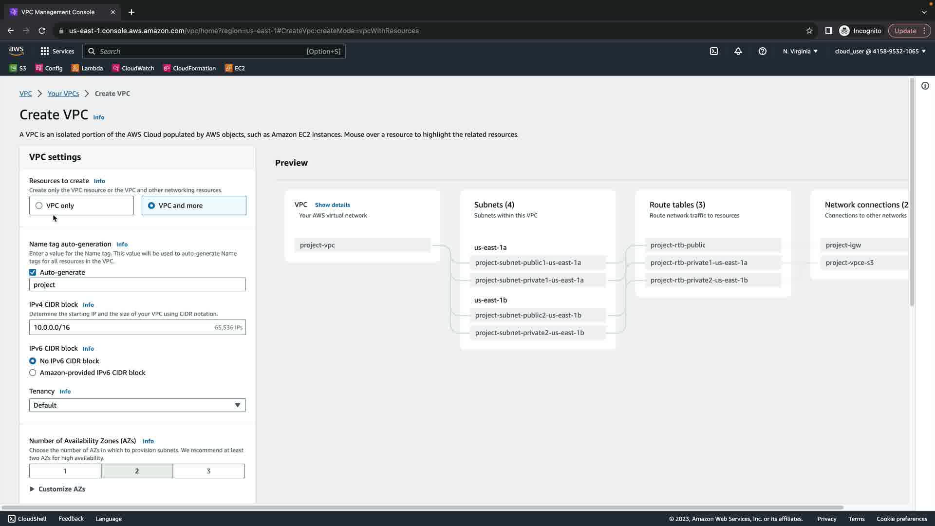
Task: Go to the S3 bookmark shortcut
Action: pos(18,68)
